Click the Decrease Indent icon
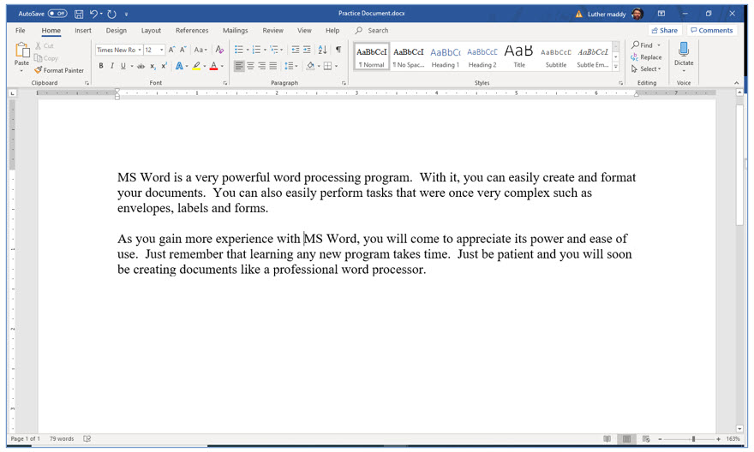The width and height of the screenshot is (754, 452). coord(296,50)
